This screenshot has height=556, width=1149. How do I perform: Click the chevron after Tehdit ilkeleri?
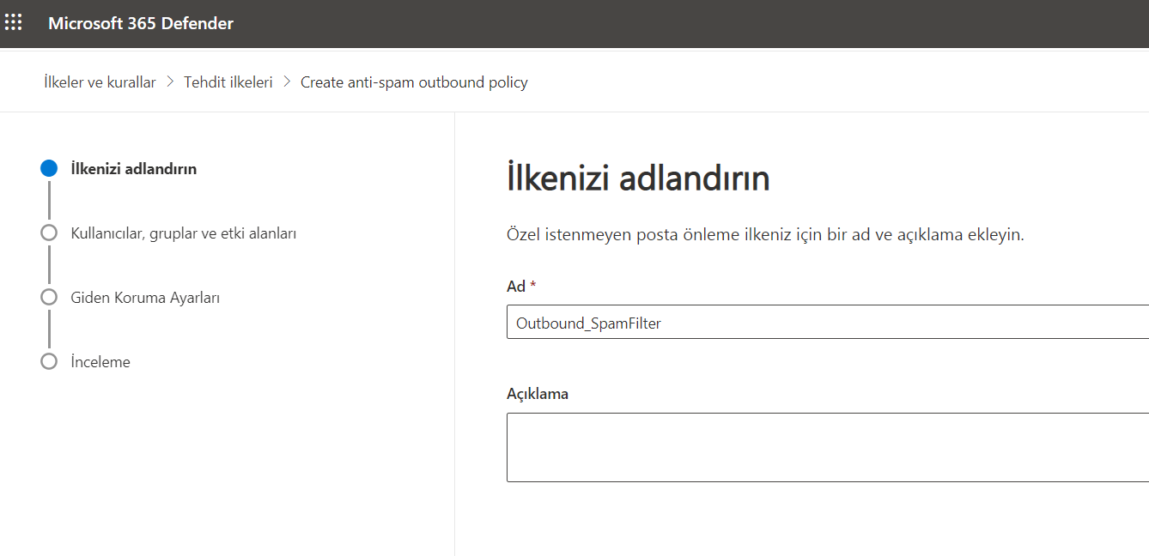[x=287, y=82]
